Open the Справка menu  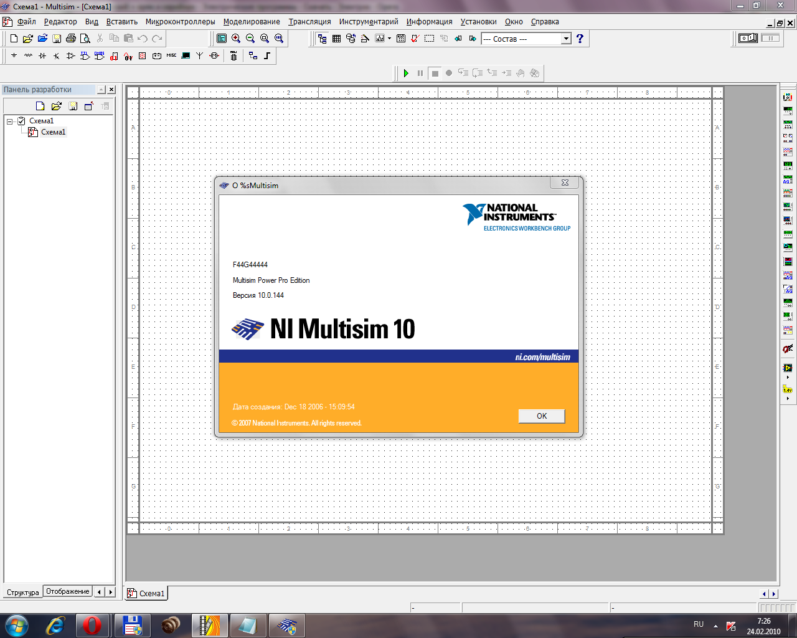pos(545,22)
